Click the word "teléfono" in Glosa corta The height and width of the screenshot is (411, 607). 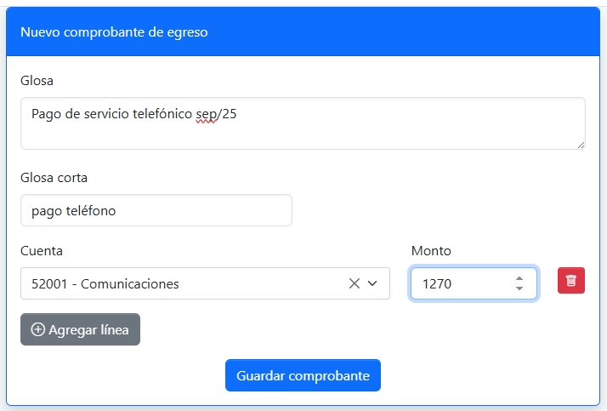point(91,211)
